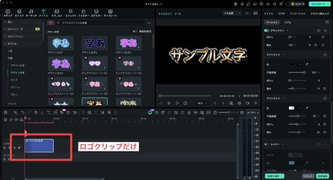Viewport: 333px width, 180px height.
Task: Click the shield marker icon in timeline toolbar
Action: (182, 113)
